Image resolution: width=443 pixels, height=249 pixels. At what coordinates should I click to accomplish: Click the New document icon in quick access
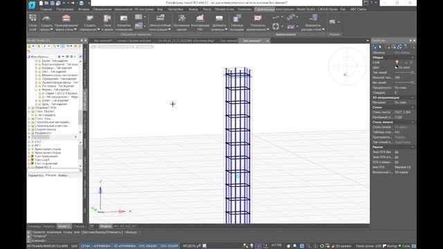[42, 3]
